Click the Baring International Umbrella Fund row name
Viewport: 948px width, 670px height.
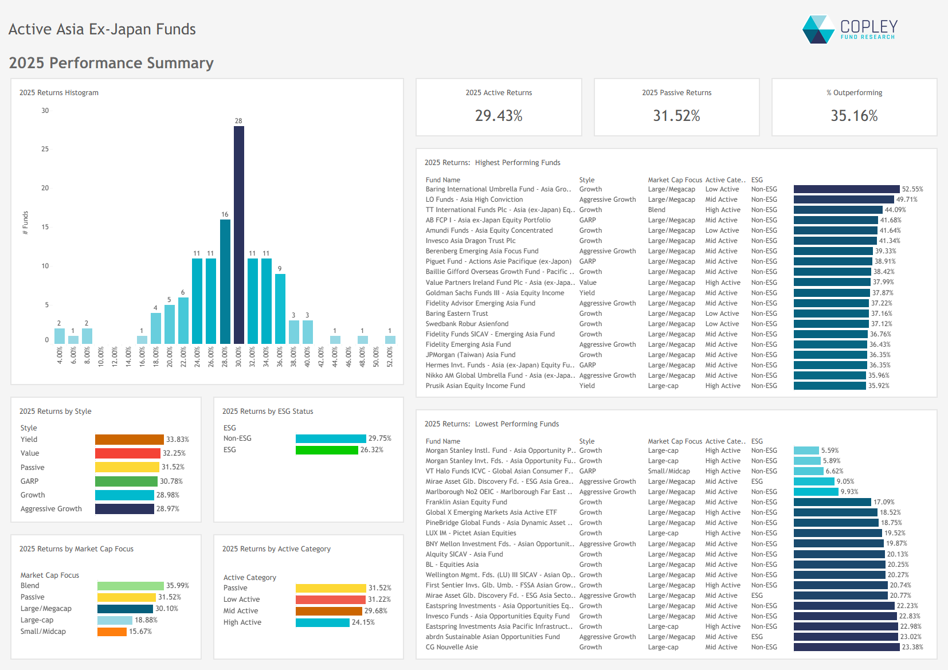[497, 189]
